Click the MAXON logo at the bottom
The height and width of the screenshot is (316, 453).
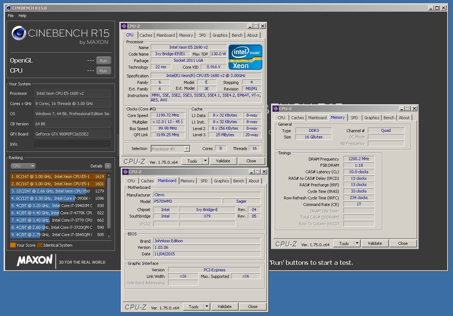pos(35,260)
